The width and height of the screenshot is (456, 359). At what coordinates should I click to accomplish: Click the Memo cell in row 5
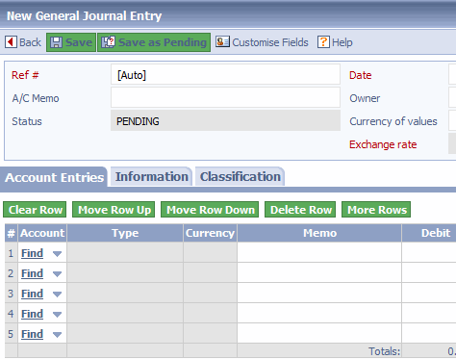[x=319, y=333]
